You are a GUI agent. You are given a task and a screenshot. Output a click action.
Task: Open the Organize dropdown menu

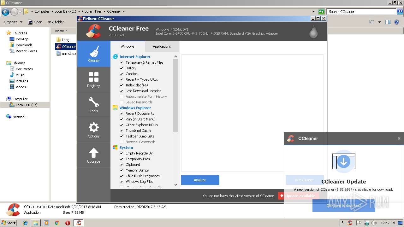click(13, 22)
